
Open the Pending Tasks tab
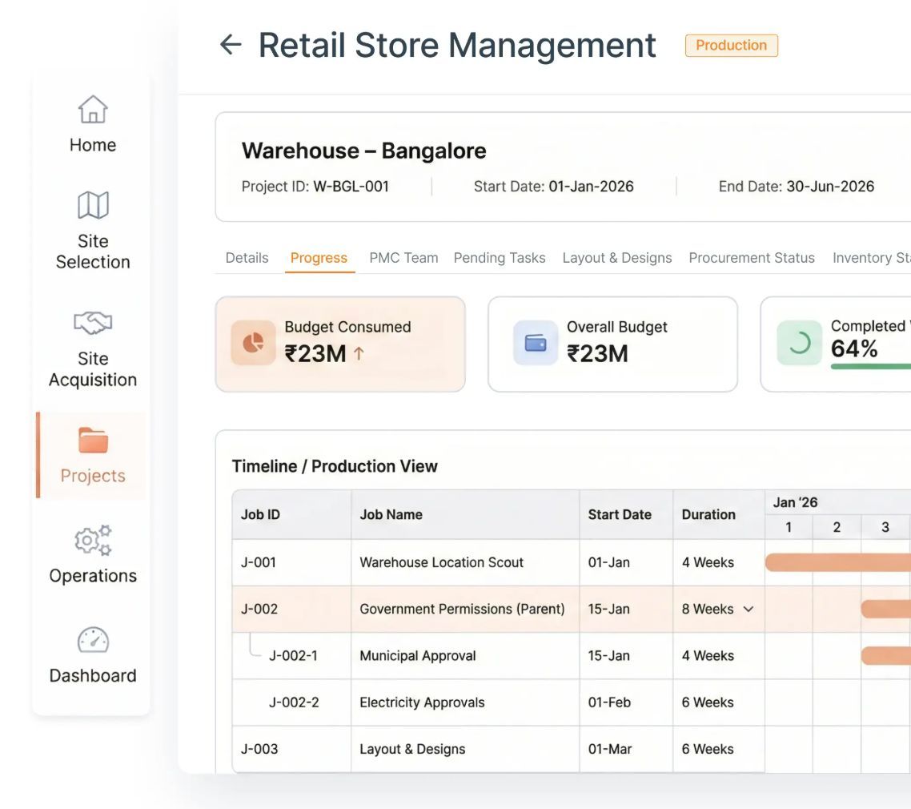pyautogui.click(x=500, y=257)
